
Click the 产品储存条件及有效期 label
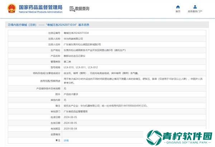pos(48,88)
